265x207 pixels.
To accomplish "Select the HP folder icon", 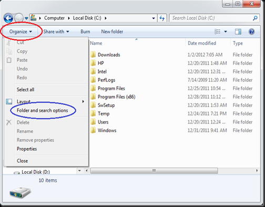I will pyautogui.click(x=93, y=63).
